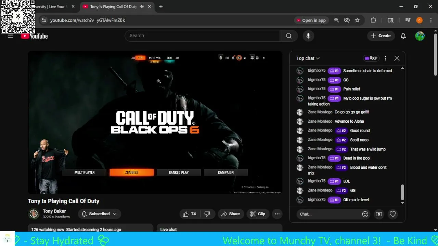Open the zoom magnifier in address bar

click(x=337, y=20)
